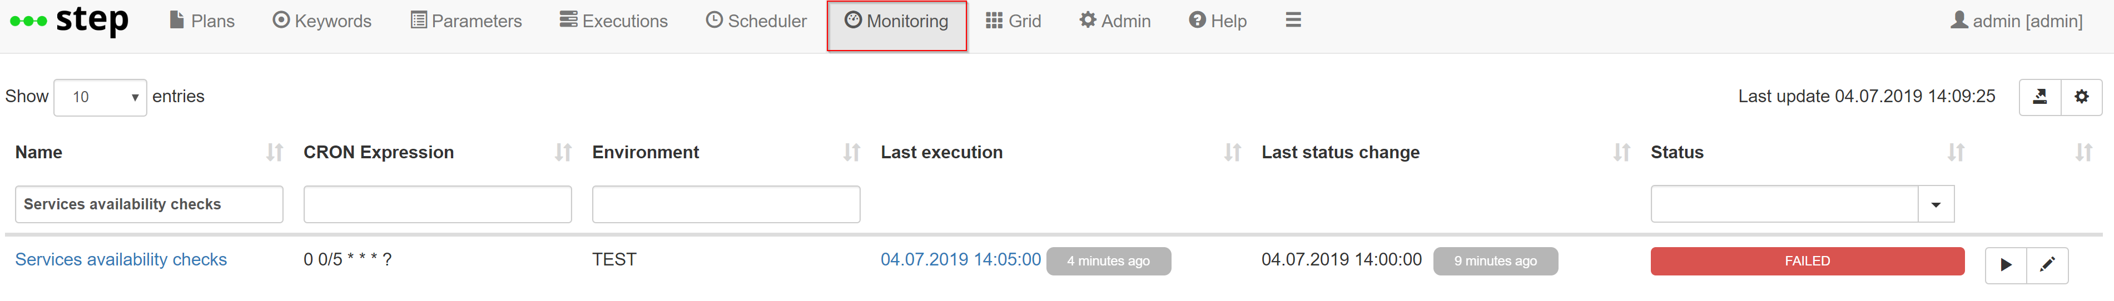
Task: Open the Grid menu item
Action: point(1014,21)
